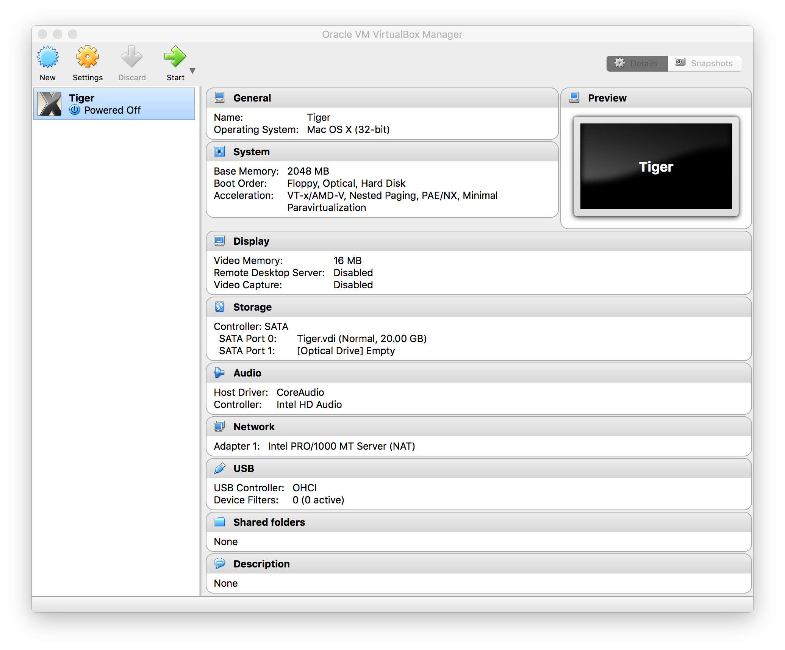Switch to the Snapshots view
Viewport: 785px width, 650px height.
tap(705, 63)
